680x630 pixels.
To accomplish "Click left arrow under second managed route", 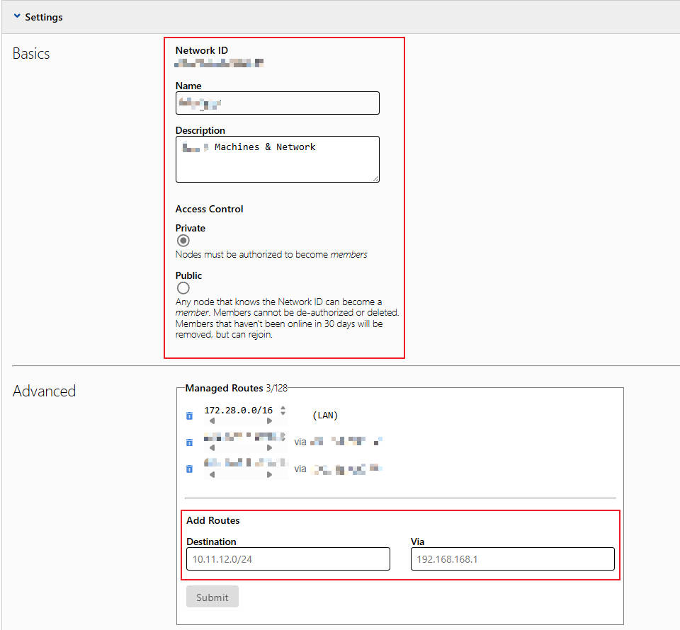I will click(211, 448).
